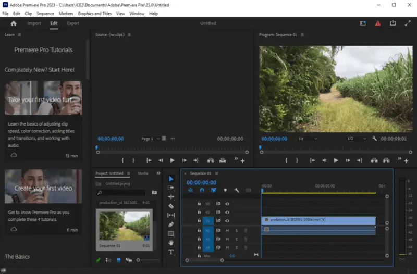Switch to the Export tab
417x274 pixels.
[x=73, y=23]
